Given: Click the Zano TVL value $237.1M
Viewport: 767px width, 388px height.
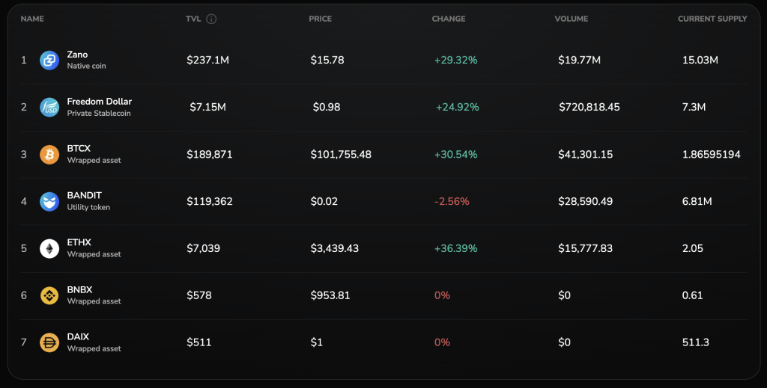Looking at the screenshot, I should click(x=207, y=60).
